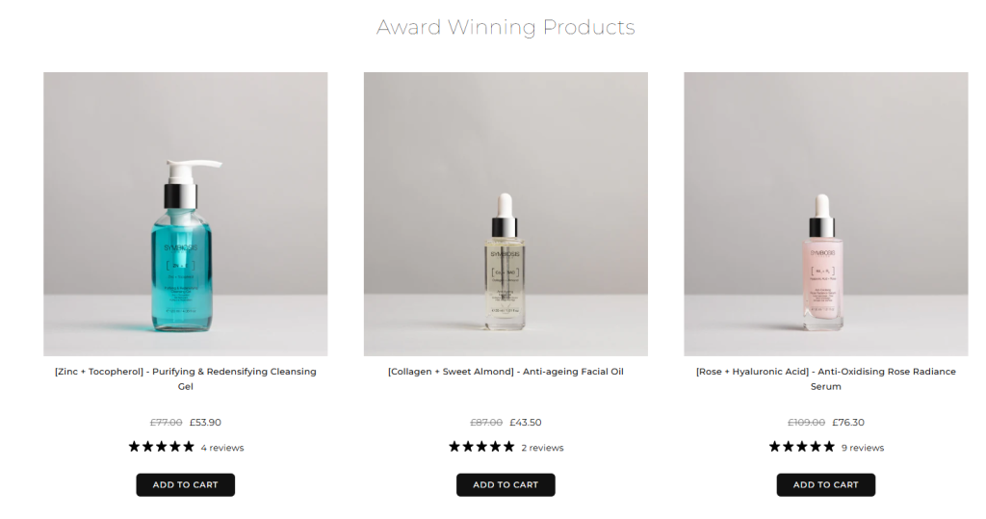Screen dimensions: 986x519
Task: Click the crossed-out £109.00 original price
Action: 806,422
